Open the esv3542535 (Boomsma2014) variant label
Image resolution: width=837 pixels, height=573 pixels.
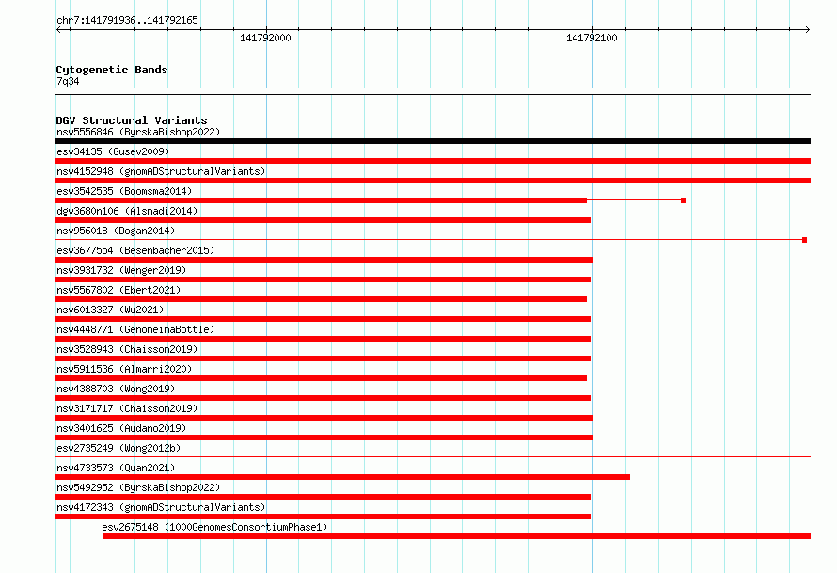[x=124, y=191]
